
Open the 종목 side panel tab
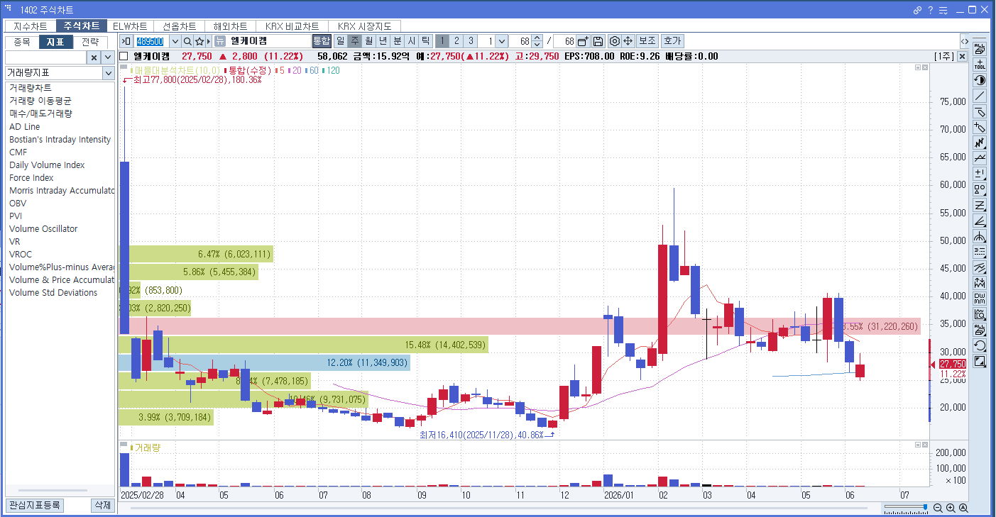pyautogui.click(x=22, y=42)
